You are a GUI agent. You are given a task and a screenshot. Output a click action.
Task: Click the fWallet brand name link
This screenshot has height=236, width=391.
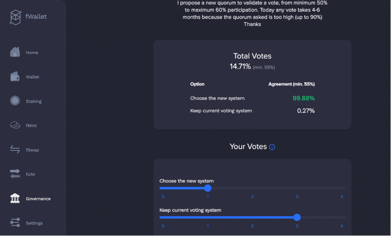point(37,17)
